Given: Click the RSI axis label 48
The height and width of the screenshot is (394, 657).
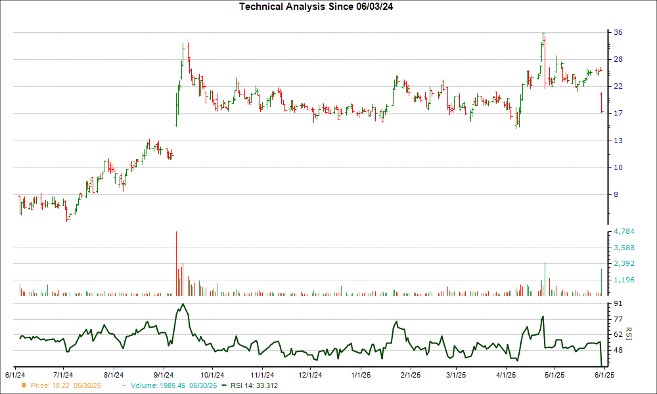Looking at the screenshot, I should tap(618, 350).
